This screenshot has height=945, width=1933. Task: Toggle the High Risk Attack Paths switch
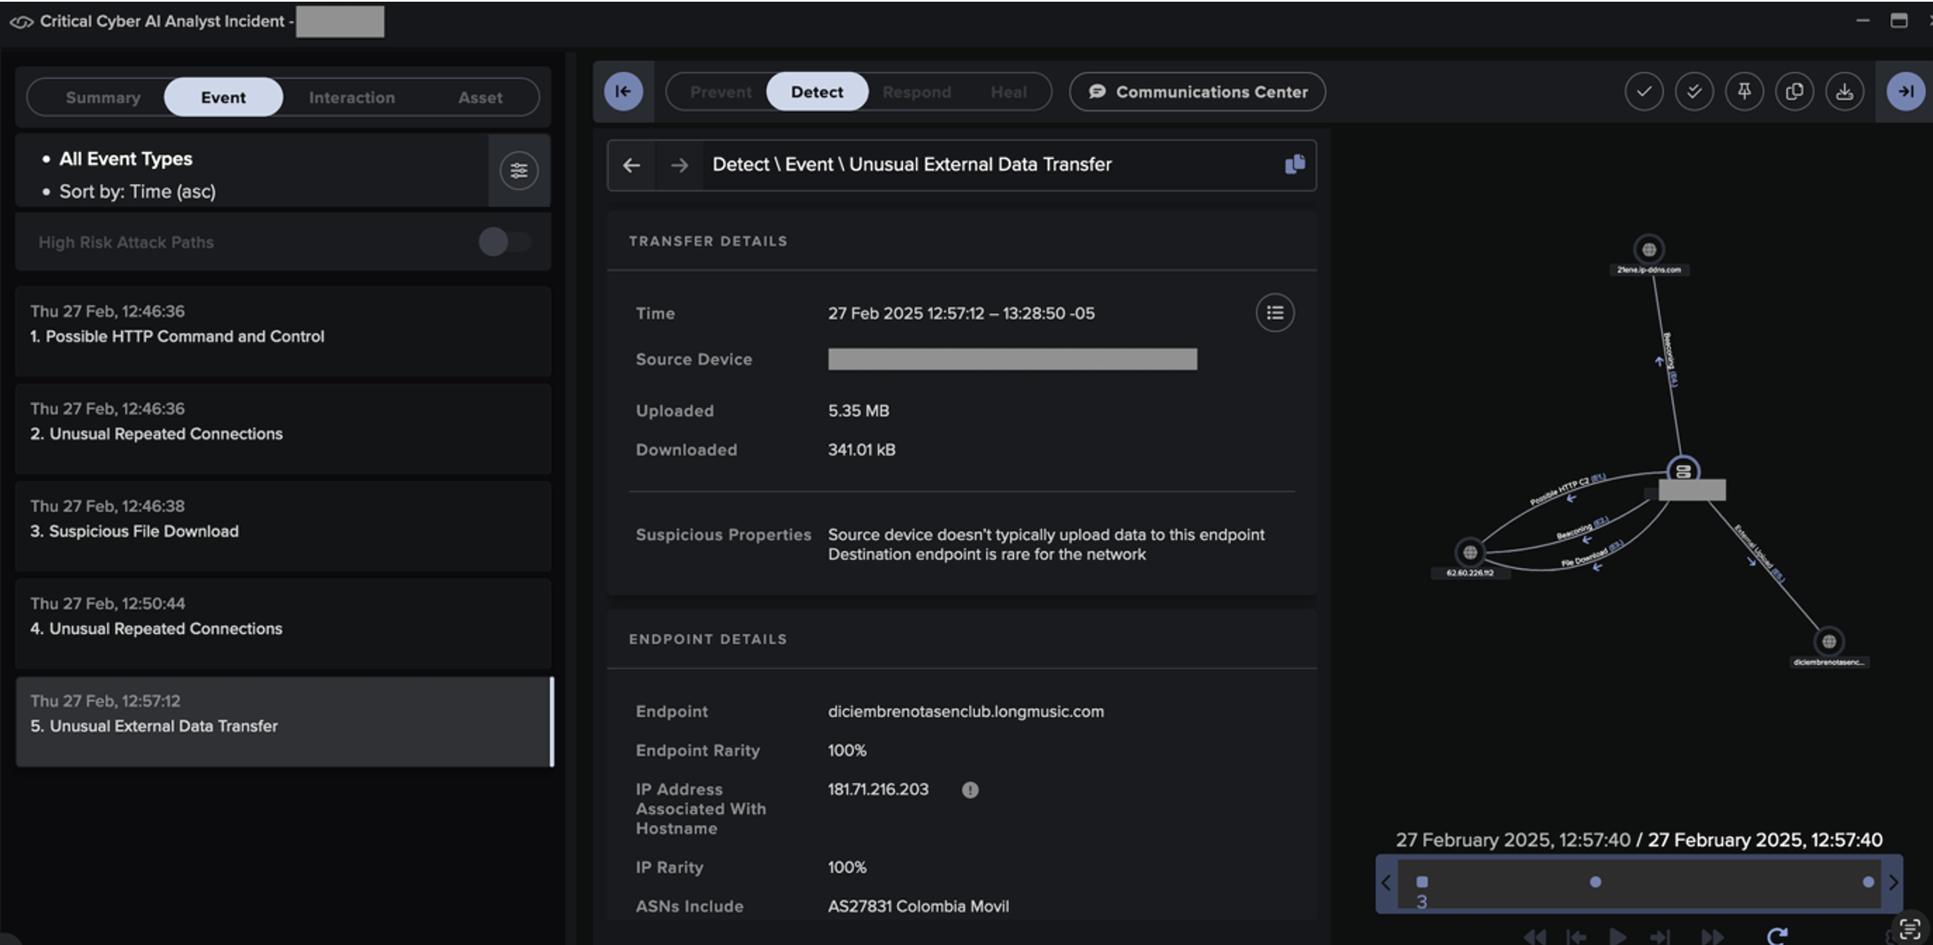click(505, 242)
